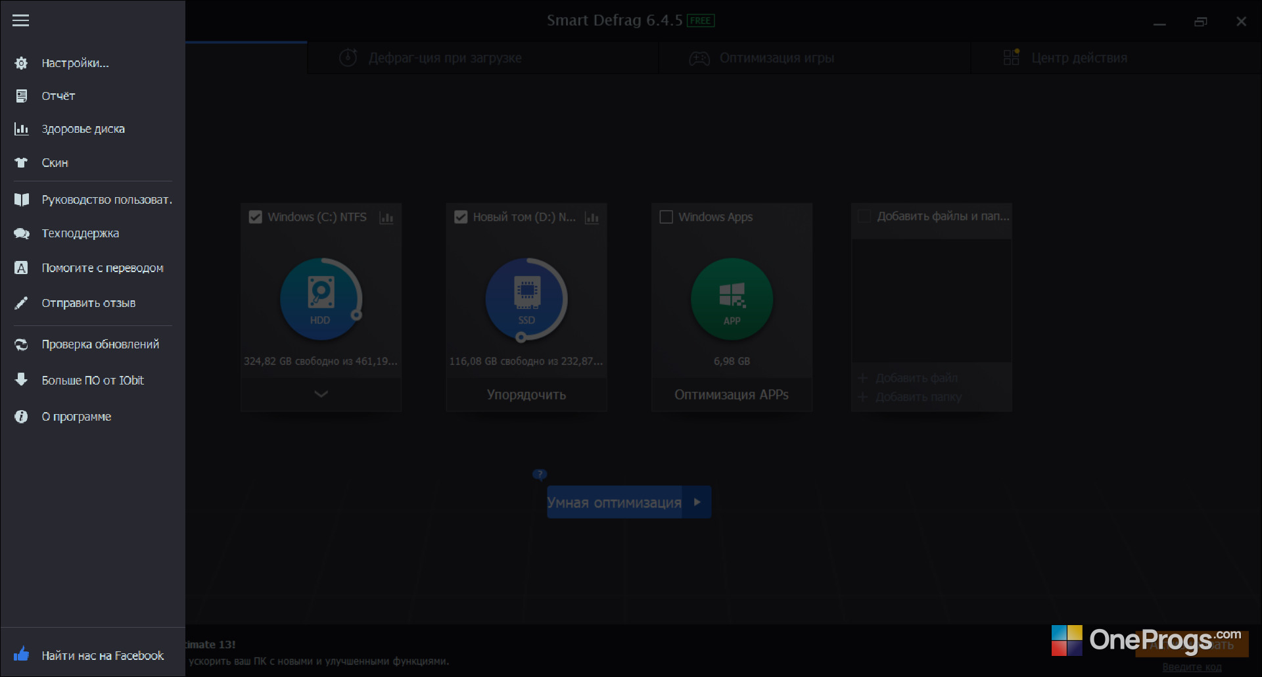Screen dimensions: 1262x677
Task: Click the Проверка обновлений refresh icon
Action: [21, 344]
